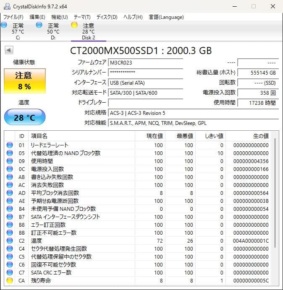Click the 項目名 column header

click(x=81, y=136)
